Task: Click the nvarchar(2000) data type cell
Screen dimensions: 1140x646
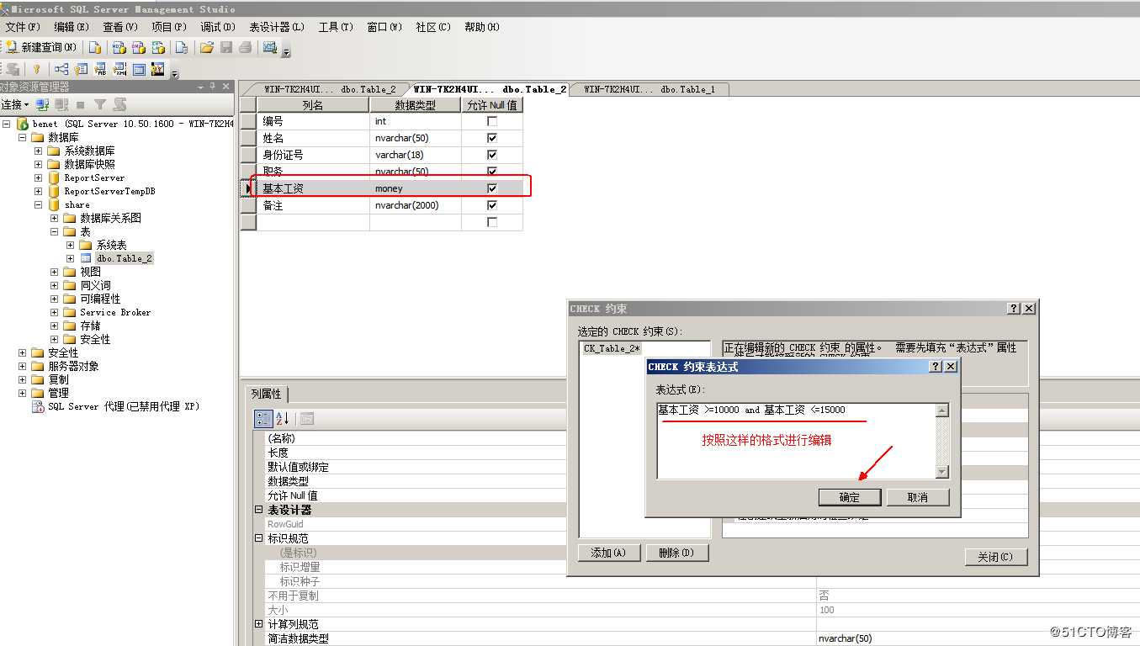Action: click(x=416, y=205)
